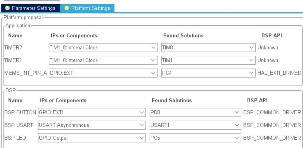Switch to the Parameter Settings tab

click(x=30, y=8)
